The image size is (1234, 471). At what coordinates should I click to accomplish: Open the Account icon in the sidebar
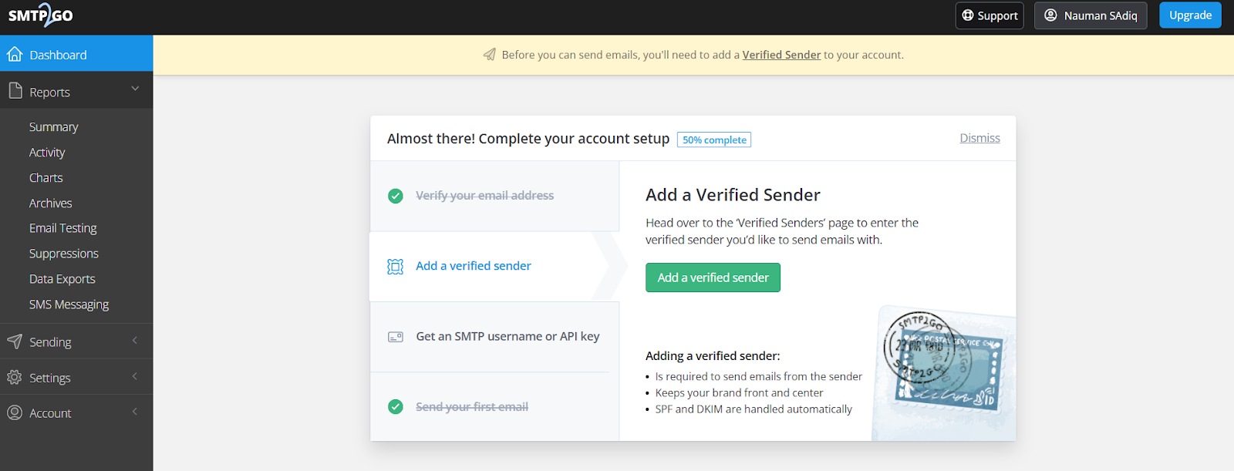[14, 412]
